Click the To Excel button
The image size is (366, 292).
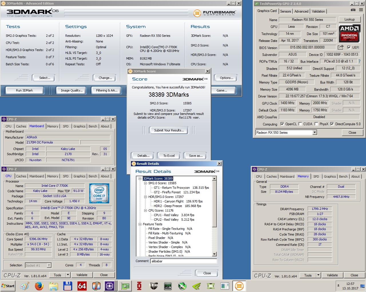(x=169, y=156)
